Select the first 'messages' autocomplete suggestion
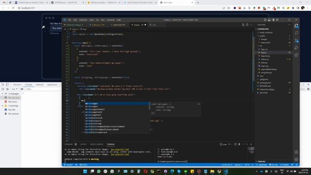This screenshot has height=175, width=311. (117, 104)
